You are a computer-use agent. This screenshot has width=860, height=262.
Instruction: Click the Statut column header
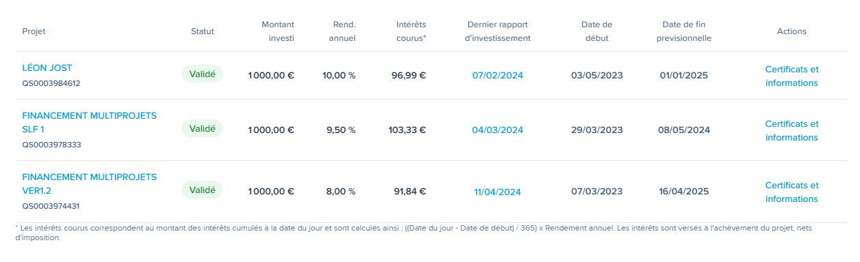[203, 31]
